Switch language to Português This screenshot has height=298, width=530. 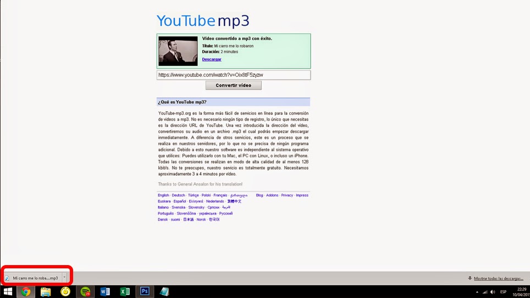165,213
